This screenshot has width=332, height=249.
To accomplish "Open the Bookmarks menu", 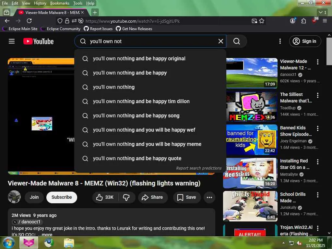I will 60,3.
